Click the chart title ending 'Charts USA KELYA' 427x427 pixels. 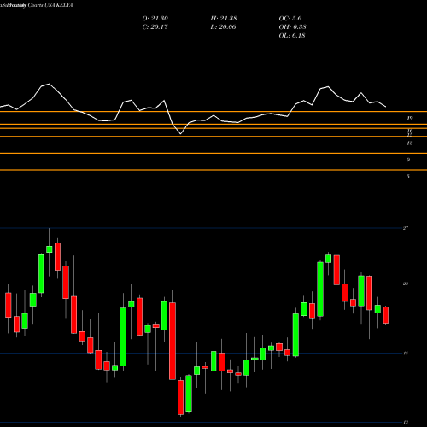37,5
